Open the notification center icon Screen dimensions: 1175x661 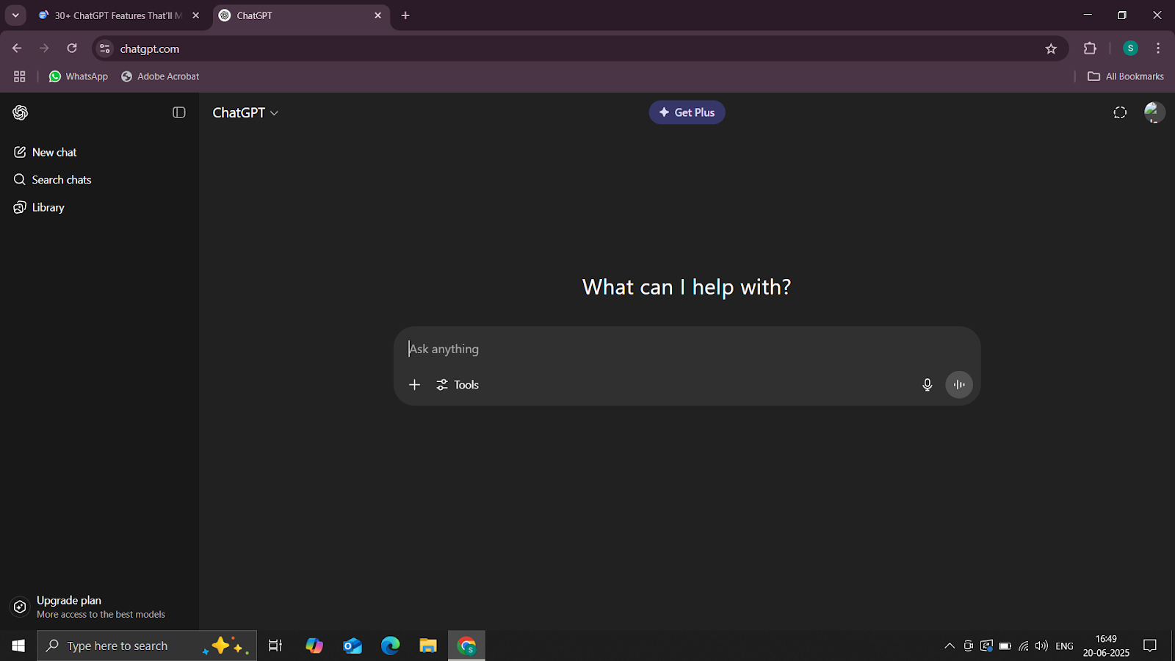[1150, 646]
